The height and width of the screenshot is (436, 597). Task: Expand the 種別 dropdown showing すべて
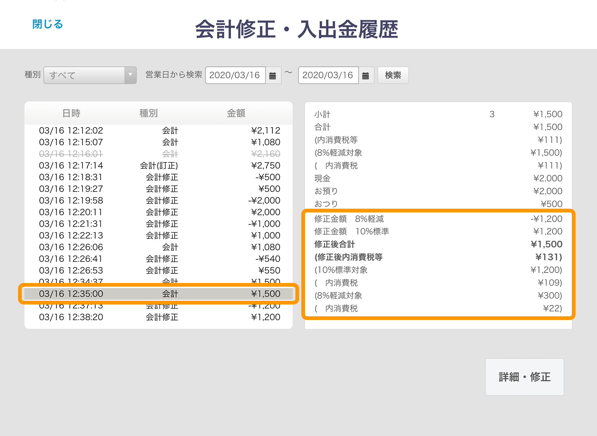pos(90,75)
